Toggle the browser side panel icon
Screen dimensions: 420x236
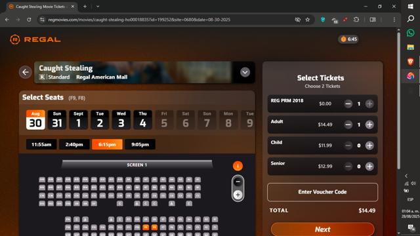pyautogui.click(x=373, y=20)
